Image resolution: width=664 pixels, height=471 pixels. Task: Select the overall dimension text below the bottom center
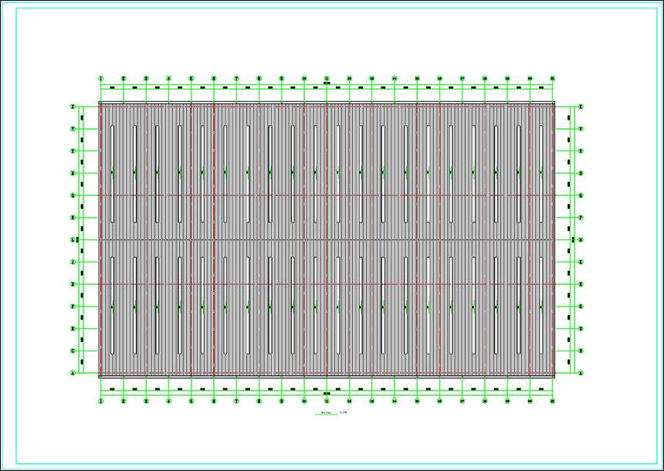327,395
